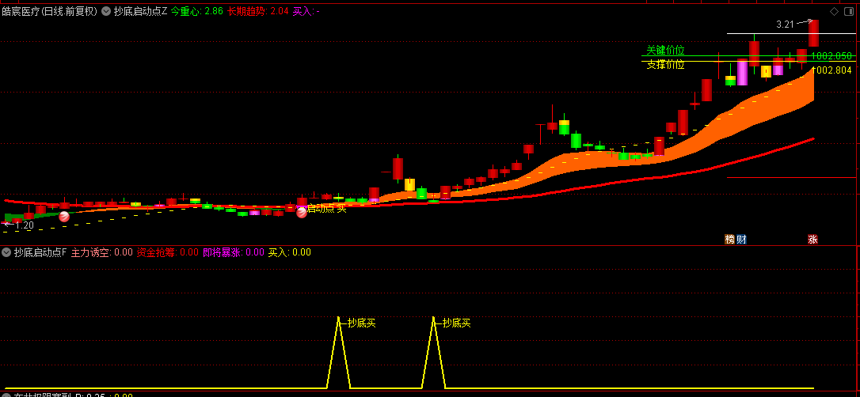The width and height of the screenshot is (860, 397).
Task: Click the diamond icon in the chart corner
Action: click(834, 12)
